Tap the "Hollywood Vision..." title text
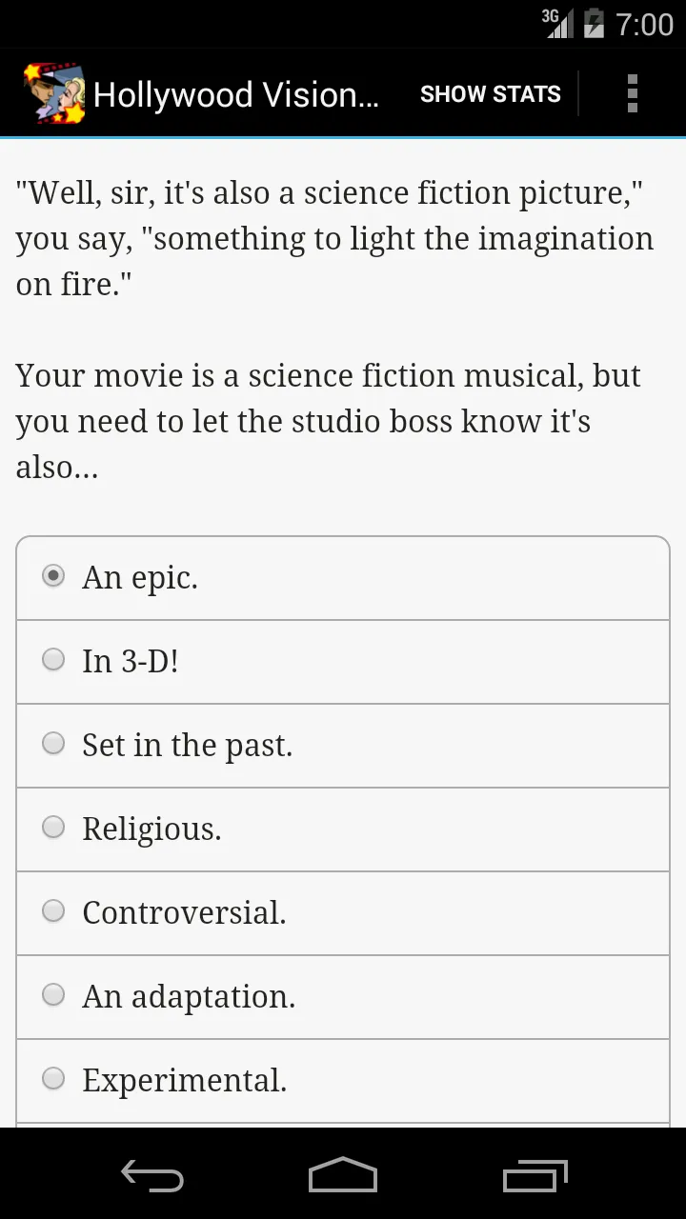The image size is (686, 1219). (x=236, y=94)
